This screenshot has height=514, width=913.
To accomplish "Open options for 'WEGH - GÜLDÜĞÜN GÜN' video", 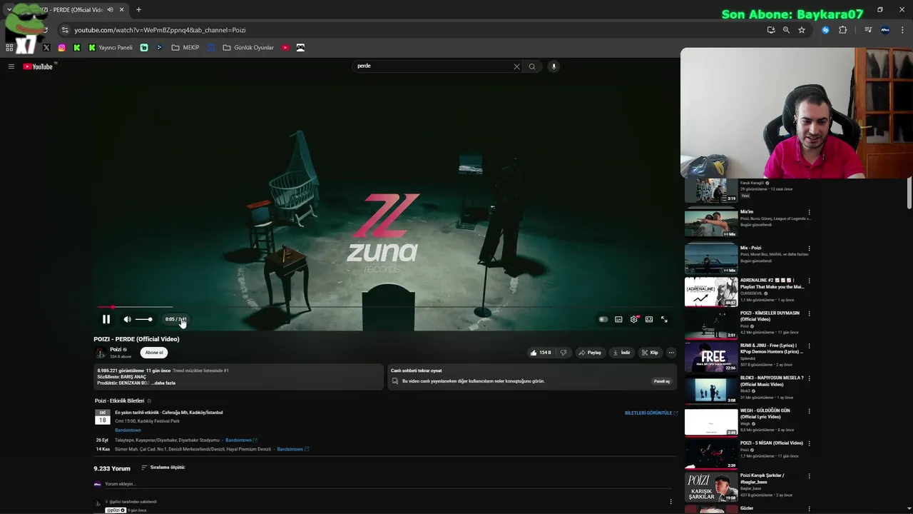I will coord(809,411).
